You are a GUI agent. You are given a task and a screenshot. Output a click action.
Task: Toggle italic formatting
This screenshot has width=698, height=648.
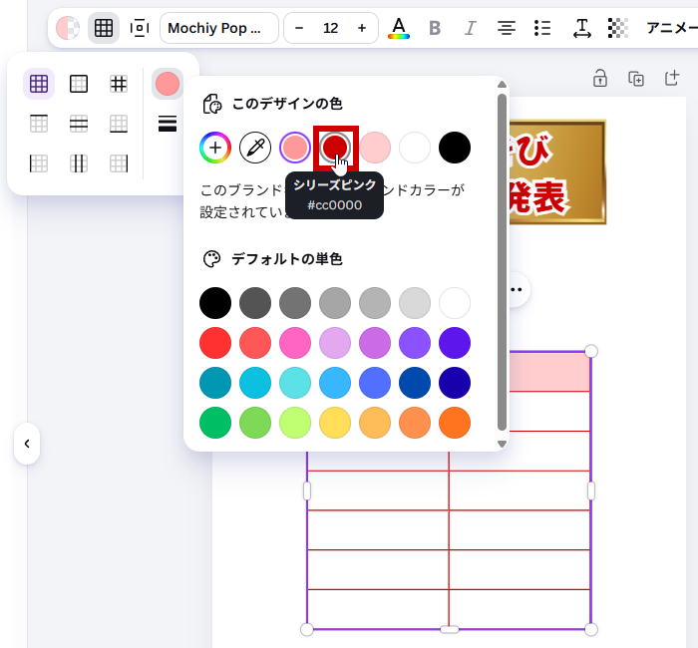coord(470,28)
